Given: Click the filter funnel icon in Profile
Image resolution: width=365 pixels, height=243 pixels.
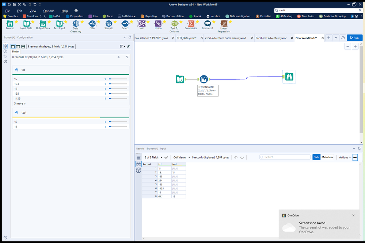Looking at the screenshot, I should click(127, 57).
